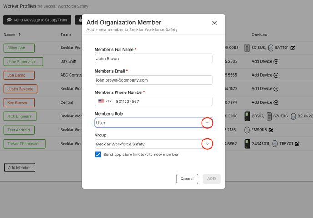Open Trevor Thompson worker profile
Image resolution: width=313 pixels, height=218 pixels.
[25, 144]
